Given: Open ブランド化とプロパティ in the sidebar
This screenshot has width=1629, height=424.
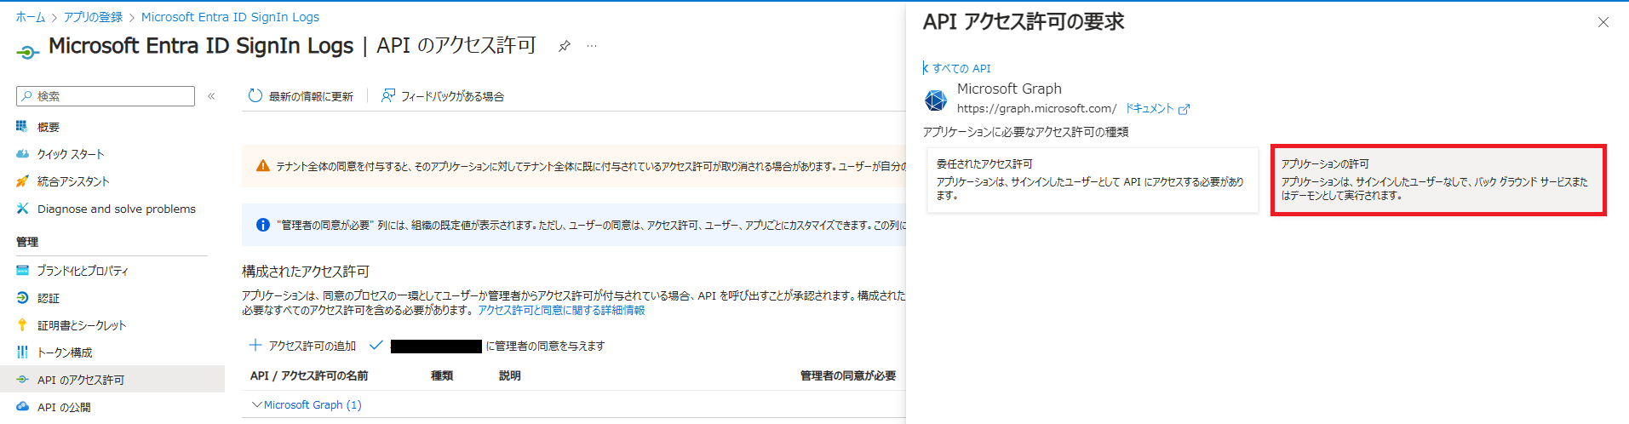Looking at the screenshot, I should pos(83,271).
